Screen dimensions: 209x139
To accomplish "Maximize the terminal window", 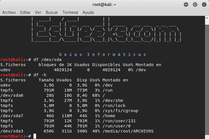I will [195, 4].
